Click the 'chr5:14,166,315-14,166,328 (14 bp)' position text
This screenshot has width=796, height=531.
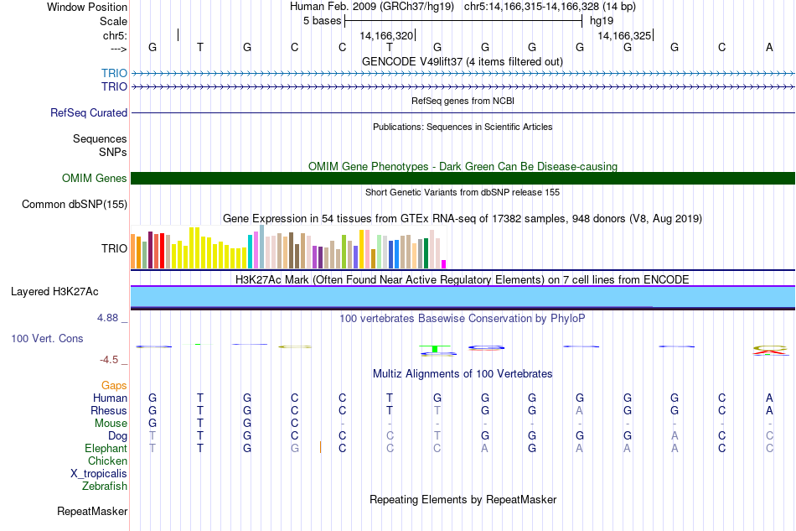(550, 7)
